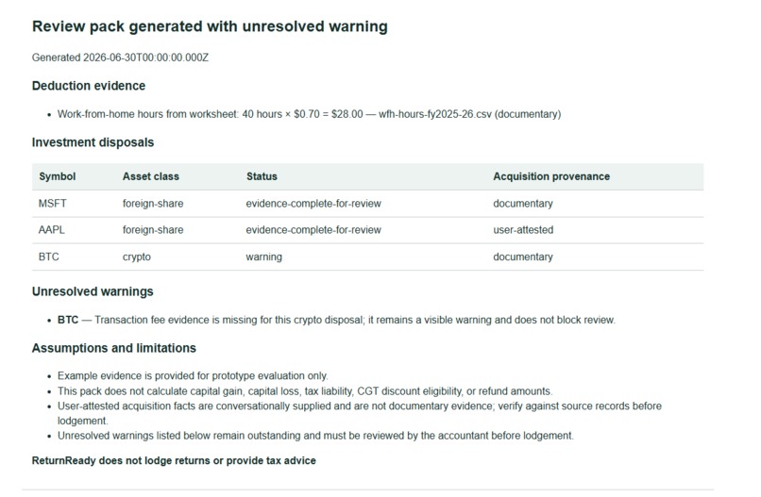Click the crypto asset class cell
Image resolution: width=761 pixels, height=497 pixels.
(x=136, y=257)
